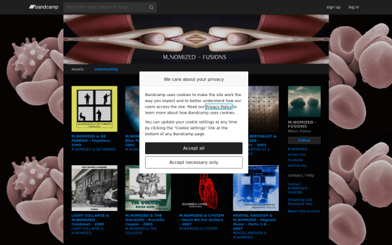
Task: Click Report this account
Action: point(304,211)
